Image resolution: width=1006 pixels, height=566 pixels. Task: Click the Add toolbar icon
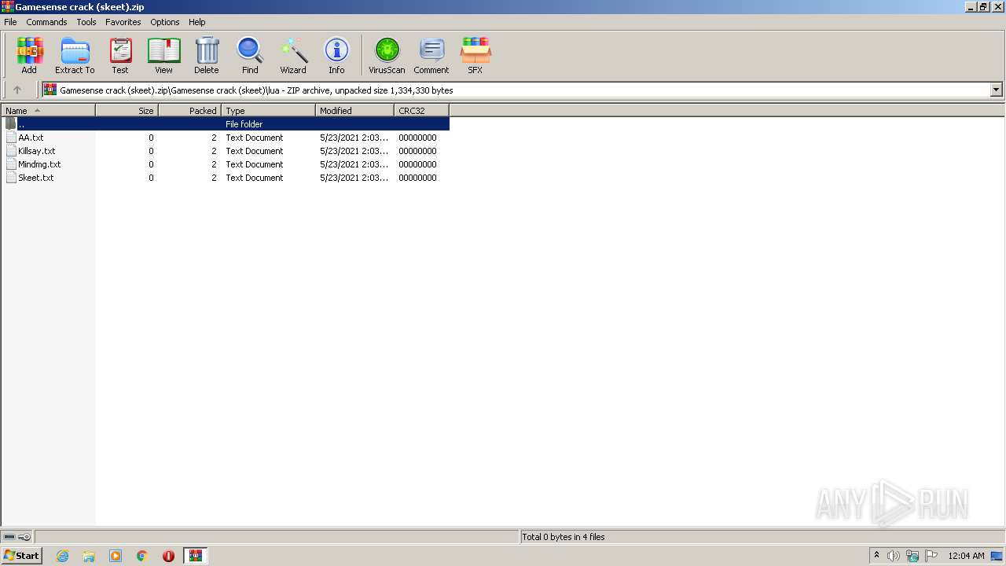coord(29,55)
